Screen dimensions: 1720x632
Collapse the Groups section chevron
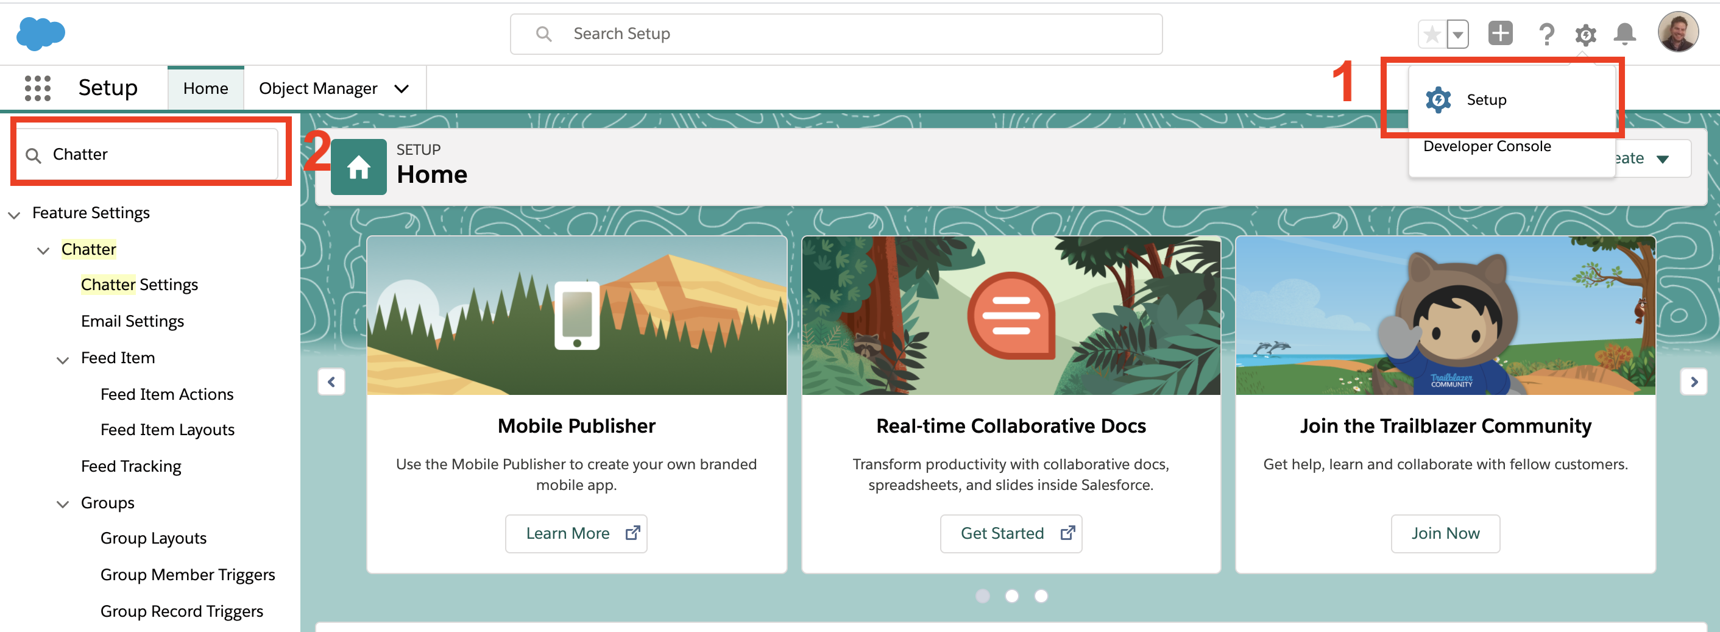63,504
